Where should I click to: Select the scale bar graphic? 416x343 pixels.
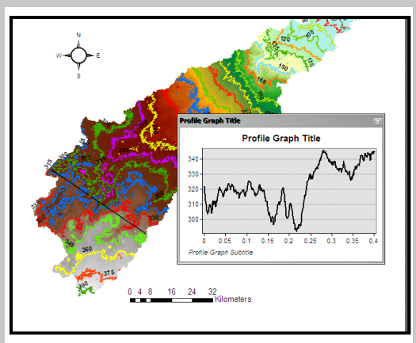(171, 300)
